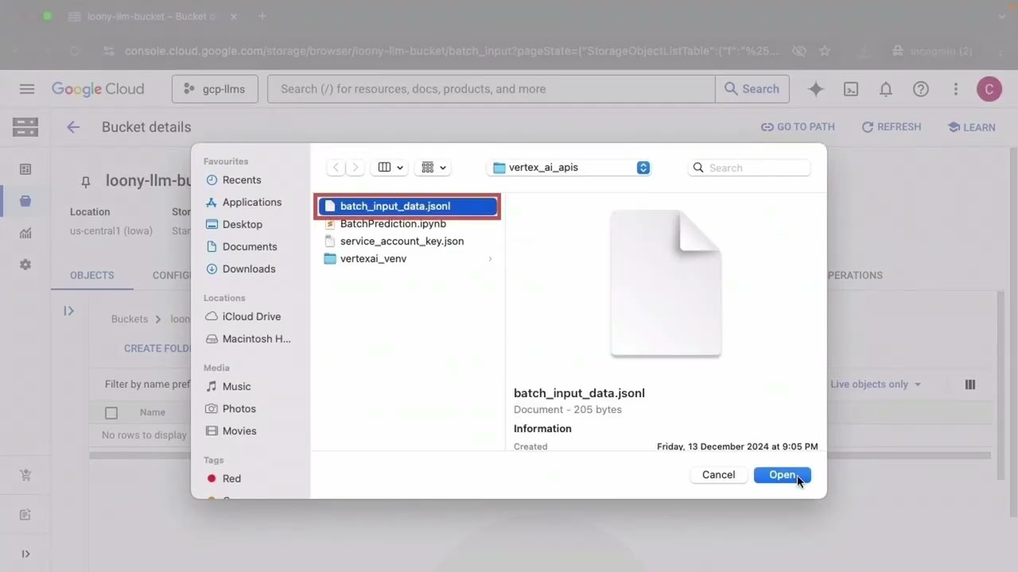Open the console settings three-dot menu
The height and width of the screenshot is (572, 1018).
tap(955, 90)
